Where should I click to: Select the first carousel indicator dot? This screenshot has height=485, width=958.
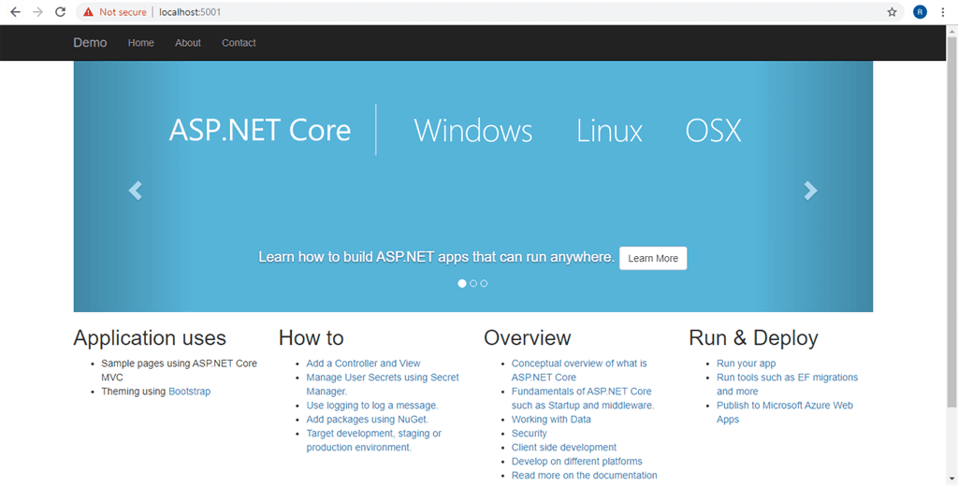(462, 283)
